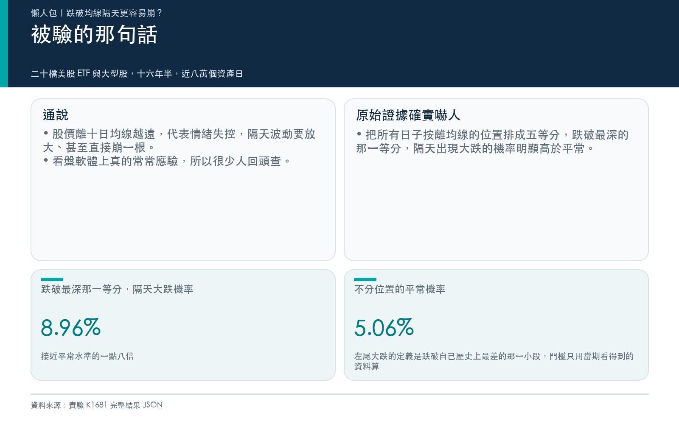This screenshot has width=679, height=424.
Task: Select the bullet starting with 看盤軟體上真的常常應驗
Action: (167, 161)
